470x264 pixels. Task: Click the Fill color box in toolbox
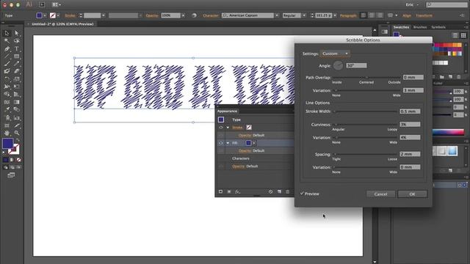[x=7, y=144]
